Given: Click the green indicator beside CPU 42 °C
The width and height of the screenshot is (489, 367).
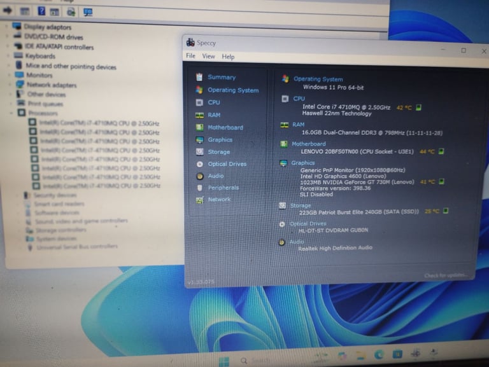Looking at the screenshot, I should pos(418,107).
